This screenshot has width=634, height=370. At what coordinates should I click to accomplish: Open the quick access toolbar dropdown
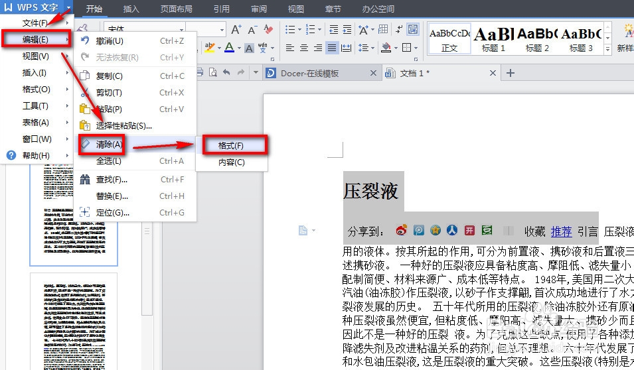pos(256,73)
